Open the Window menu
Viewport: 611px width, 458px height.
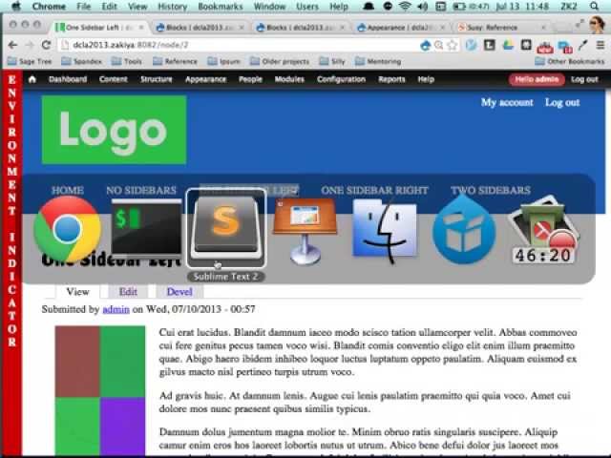269,7
